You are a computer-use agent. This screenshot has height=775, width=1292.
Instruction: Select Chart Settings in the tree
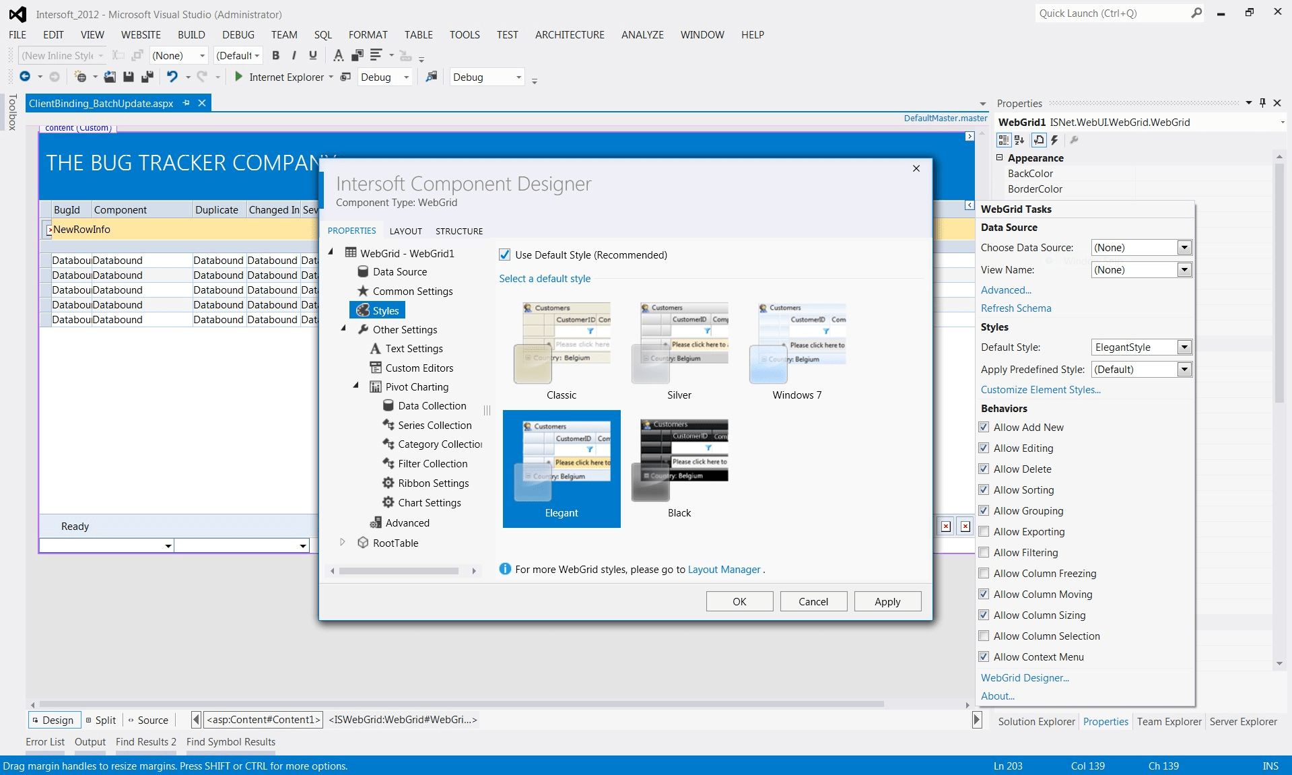click(x=429, y=503)
